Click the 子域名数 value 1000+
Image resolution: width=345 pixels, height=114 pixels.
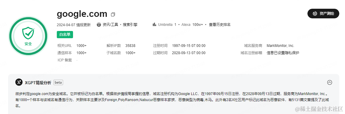[130, 53]
